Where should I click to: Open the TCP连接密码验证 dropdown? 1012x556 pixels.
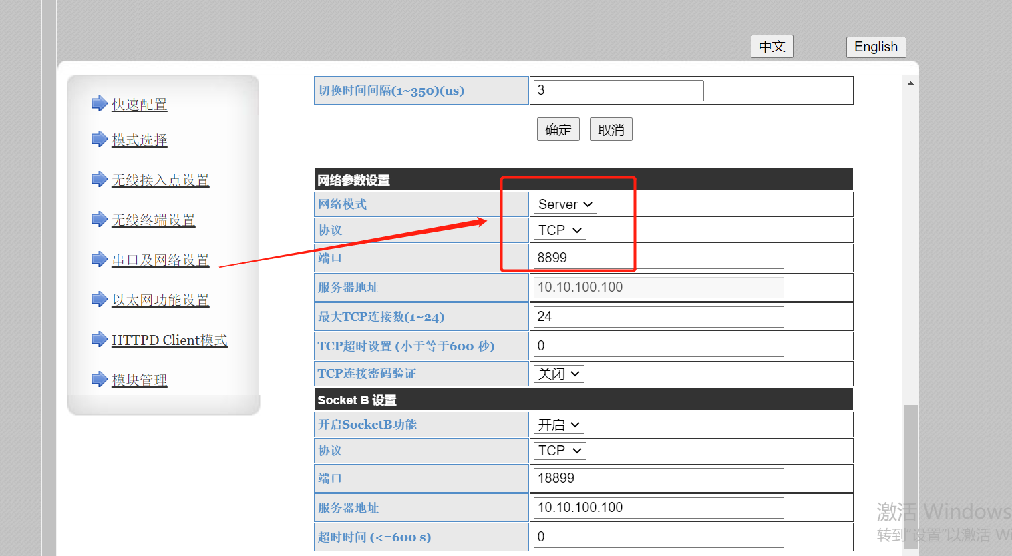tap(558, 374)
